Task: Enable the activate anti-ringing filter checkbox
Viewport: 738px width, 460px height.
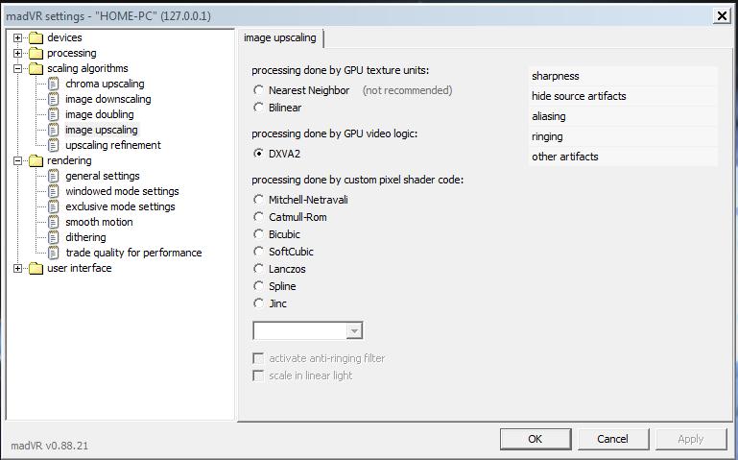Action: pos(257,358)
